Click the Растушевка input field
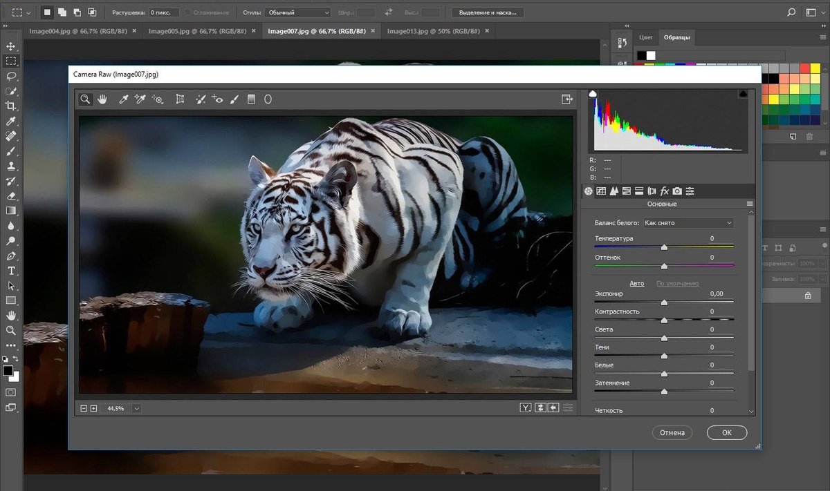Screen dimensions: 830x491 tap(164, 12)
